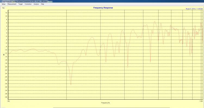This screenshot has height=108, width=204.
Task: Open the Help menu
Action: point(42,4)
